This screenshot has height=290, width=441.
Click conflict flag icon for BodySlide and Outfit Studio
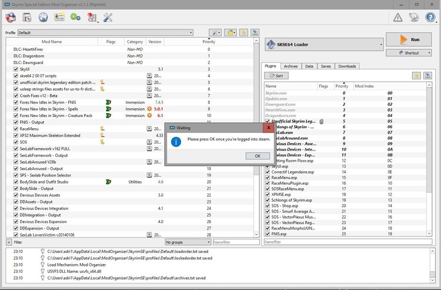coord(108,182)
